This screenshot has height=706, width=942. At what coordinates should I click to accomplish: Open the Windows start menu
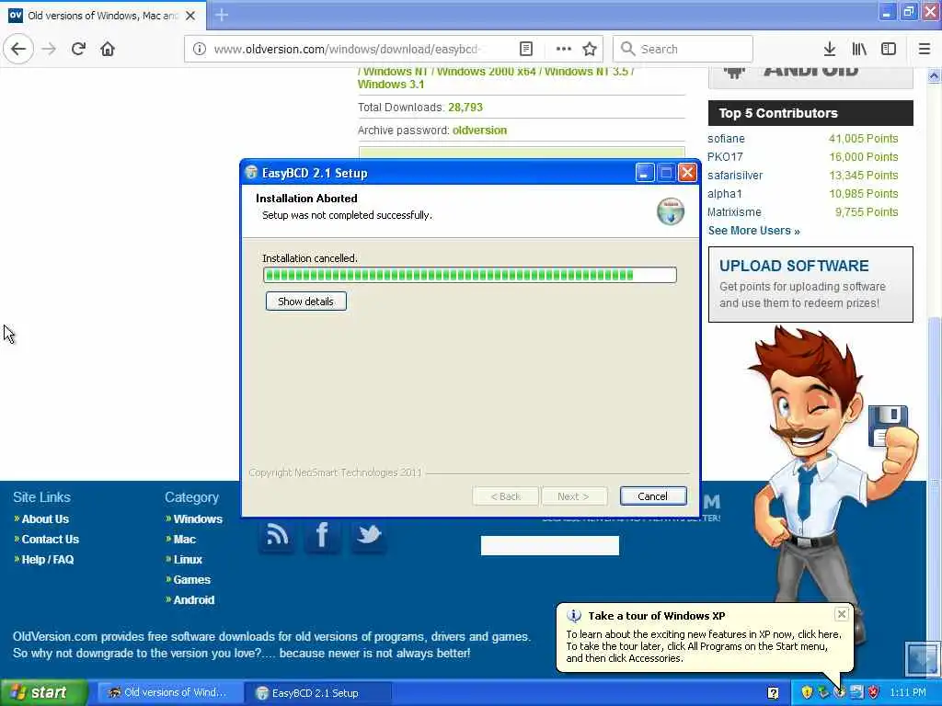(x=43, y=693)
